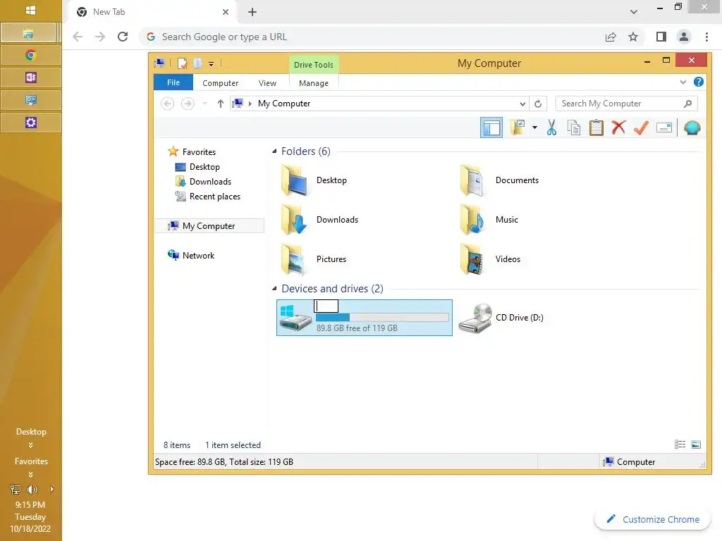Click the Copy icon in Explorer toolbar
This screenshot has width=722, height=541.
tap(574, 128)
